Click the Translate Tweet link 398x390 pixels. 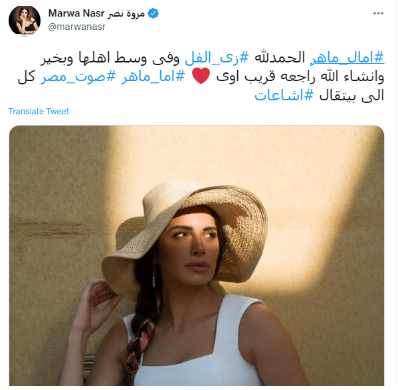39,112
